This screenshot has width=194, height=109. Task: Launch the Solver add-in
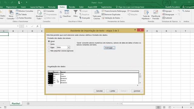click(186, 11)
